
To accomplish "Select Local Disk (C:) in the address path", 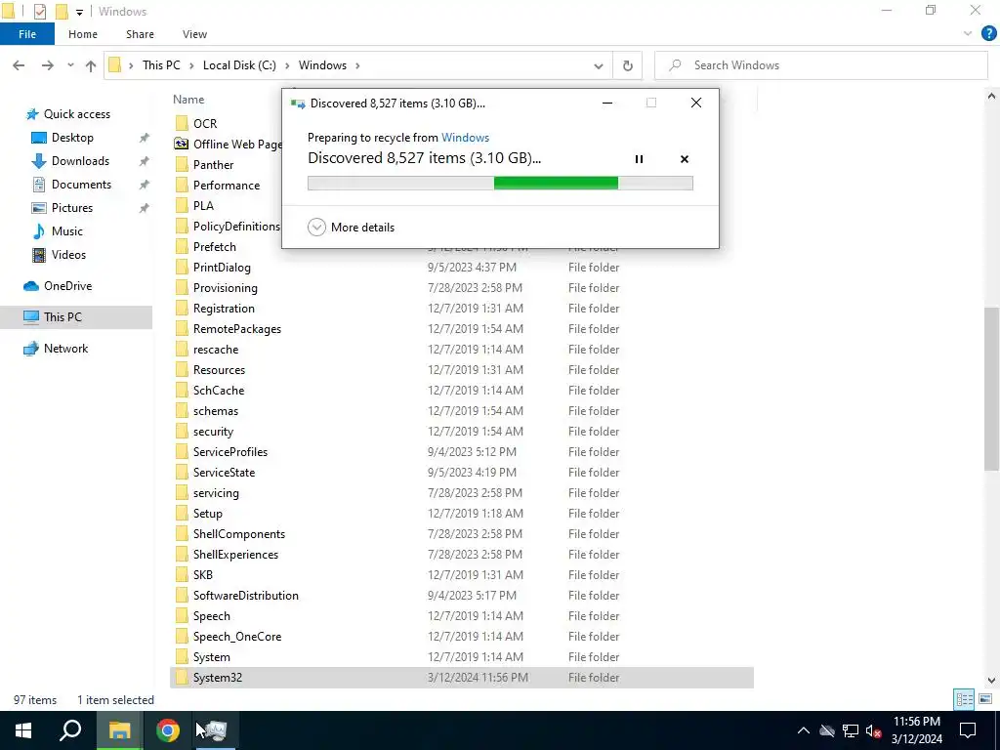I will [239, 65].
